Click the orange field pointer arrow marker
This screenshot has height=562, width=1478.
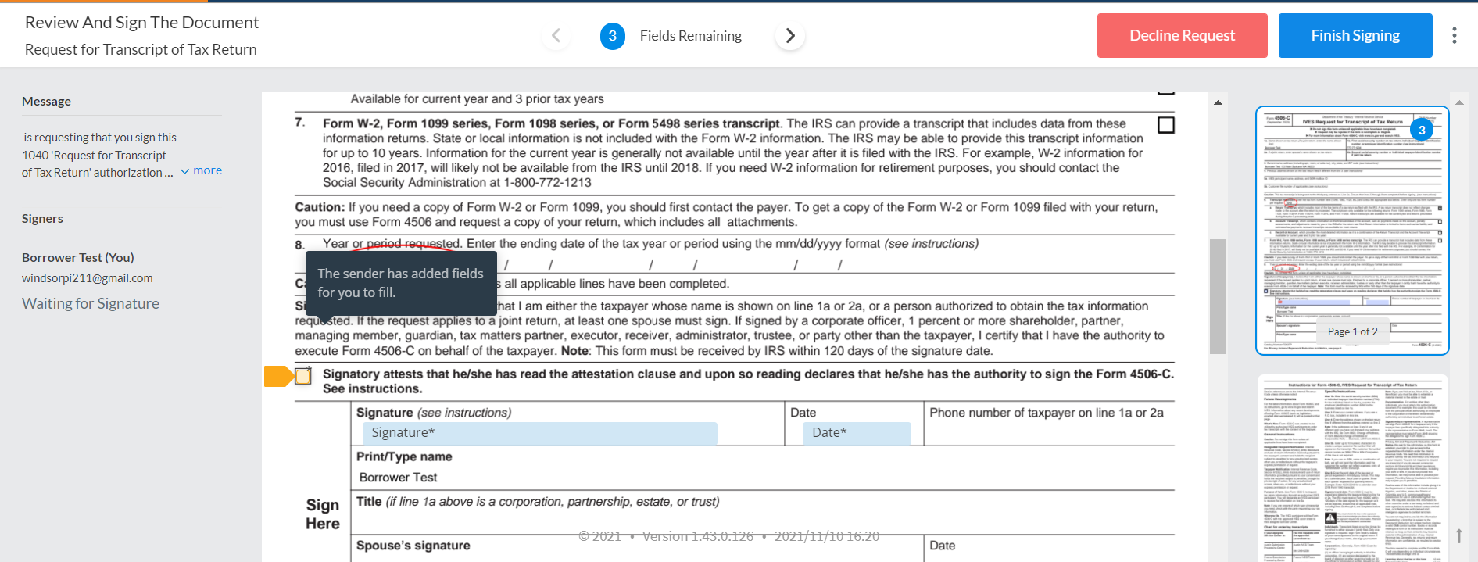[278, 376]
